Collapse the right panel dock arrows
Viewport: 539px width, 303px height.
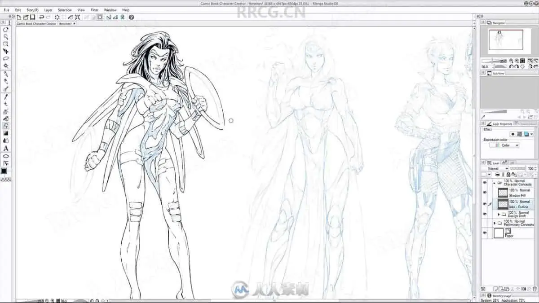(480, 17)
